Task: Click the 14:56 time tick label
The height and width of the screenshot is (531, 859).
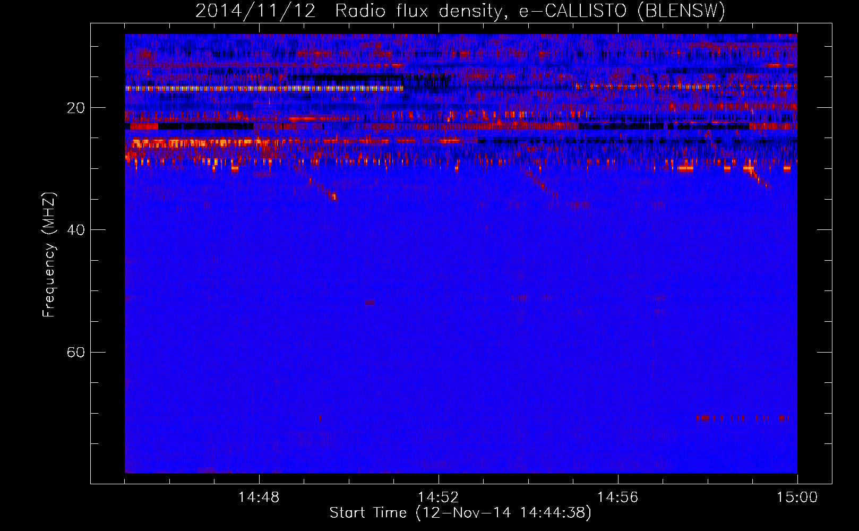Action: click(x=617, y=498)
